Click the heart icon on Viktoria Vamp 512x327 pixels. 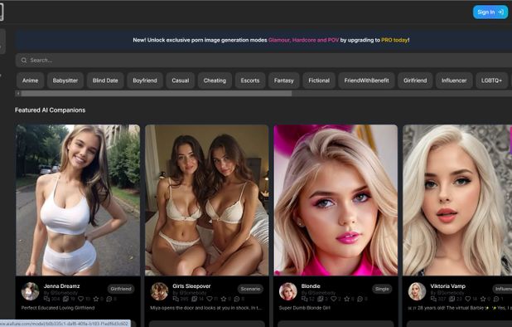pos(467,299)
